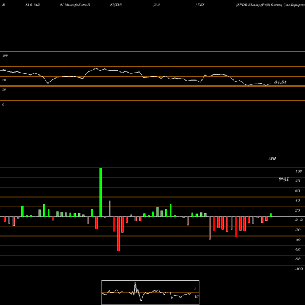Viewport: 305px width, 305px height.
Task: Click the SI MunafaSutraR header text
Action: 75,5
